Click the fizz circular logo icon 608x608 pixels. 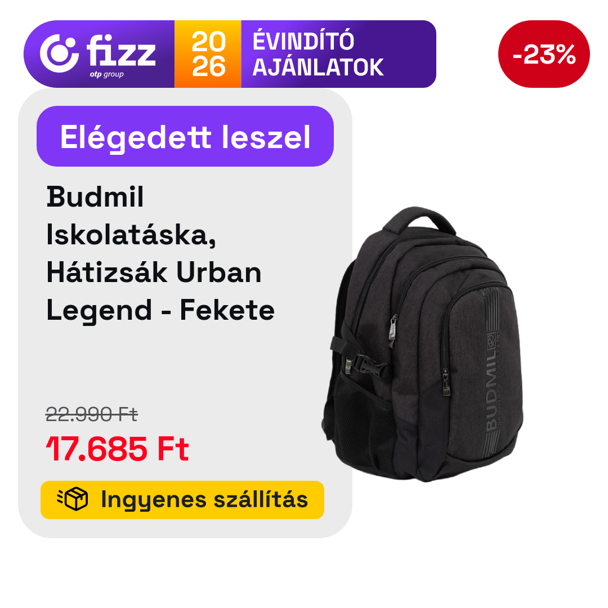(59, 53)
